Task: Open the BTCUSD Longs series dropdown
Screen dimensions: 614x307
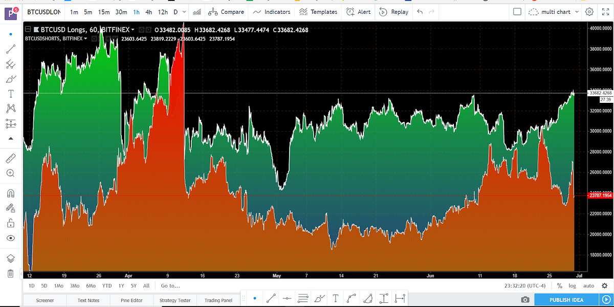Action: pos(133,30)
